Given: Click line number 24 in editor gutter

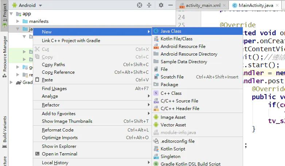Looking at the screenshot, I should [x=181, y=17].
